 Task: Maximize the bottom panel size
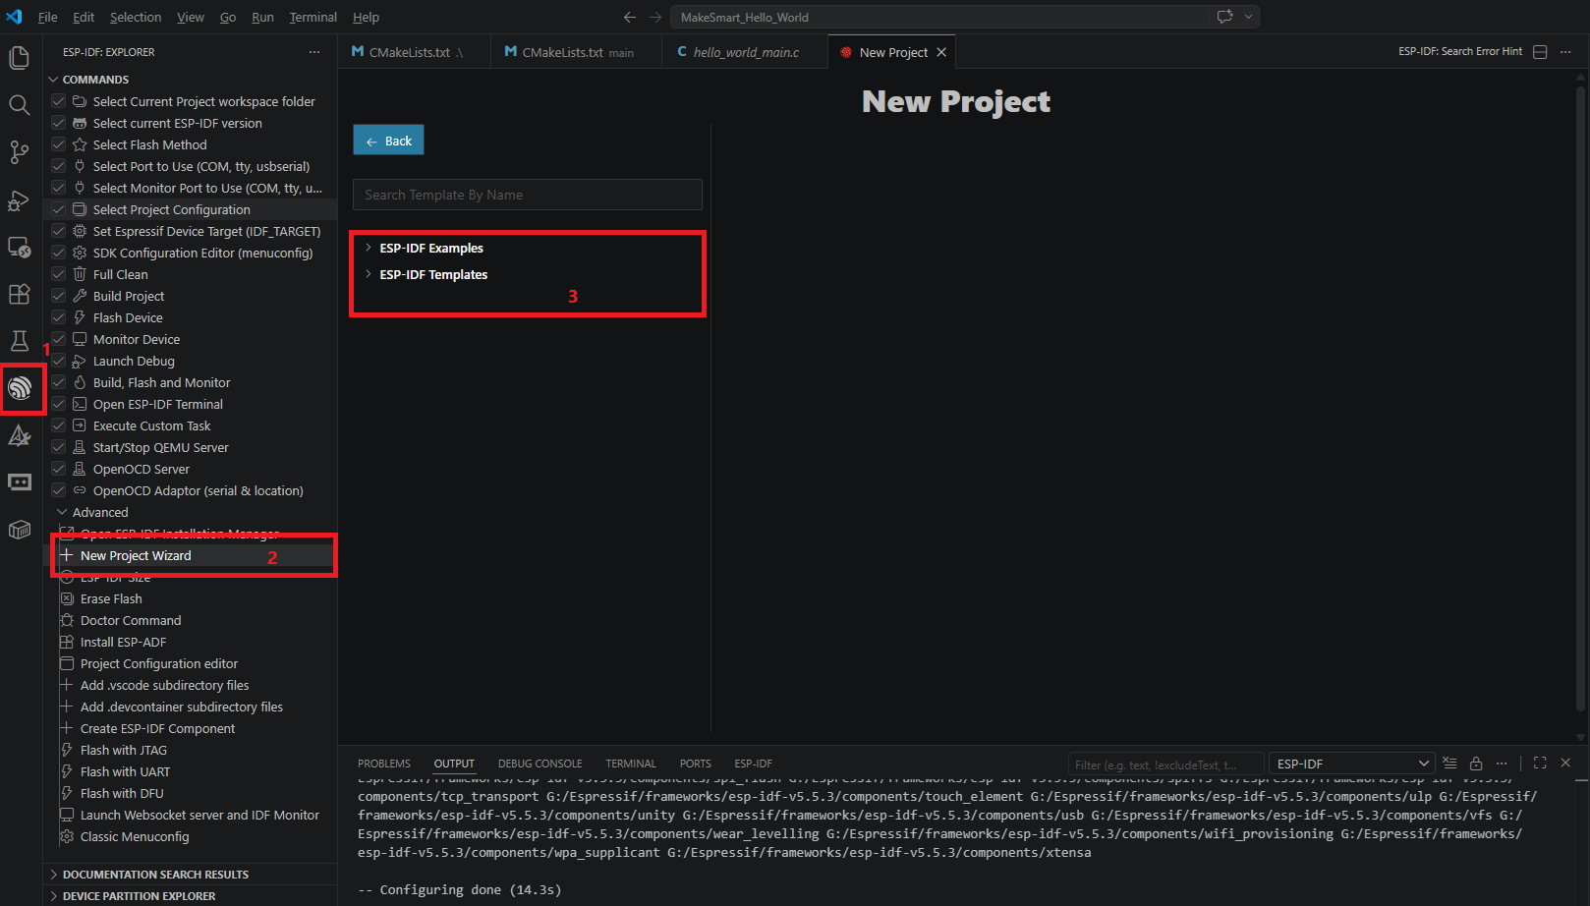pos(1540,764)
